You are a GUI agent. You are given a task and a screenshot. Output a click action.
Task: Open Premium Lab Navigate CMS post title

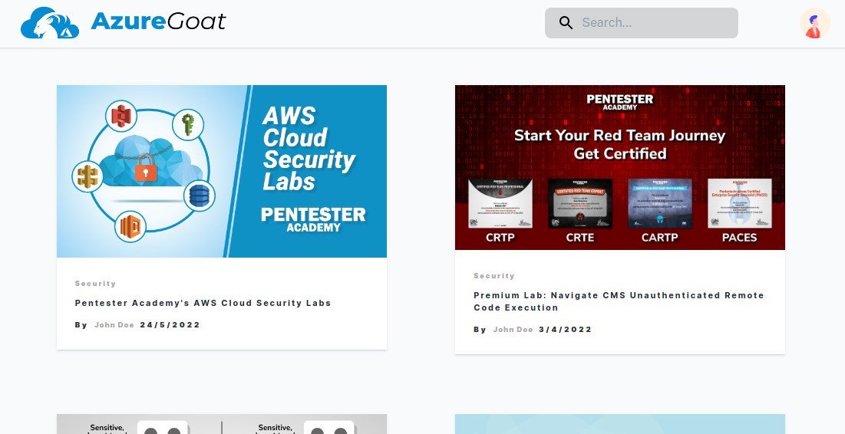pyautogui.click(x=619, y=301)
